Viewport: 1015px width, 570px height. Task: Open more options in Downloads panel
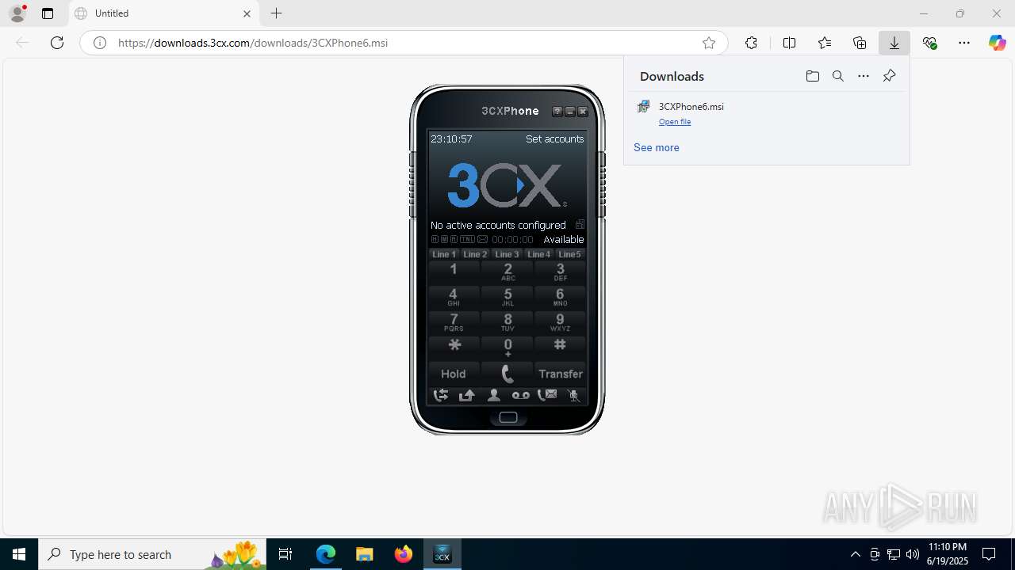tap(864, 76)
